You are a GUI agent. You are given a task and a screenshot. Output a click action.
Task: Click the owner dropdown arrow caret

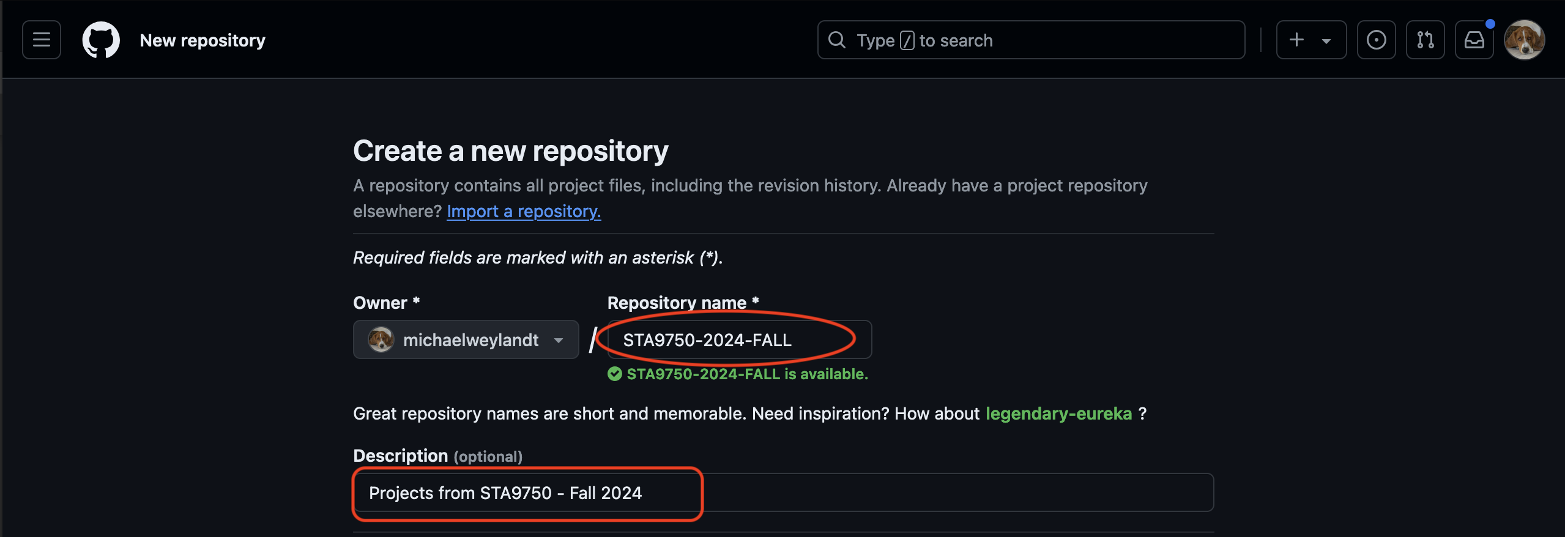tap(558, 340)
